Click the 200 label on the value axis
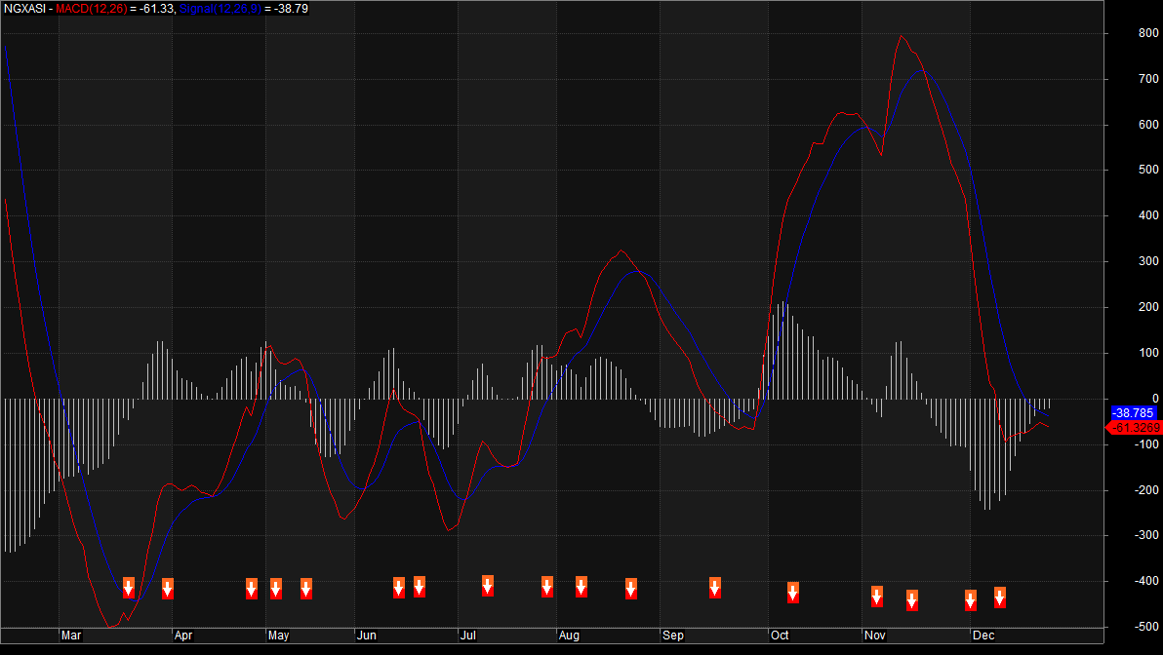1163x655 pixels. coord(1148,307)
